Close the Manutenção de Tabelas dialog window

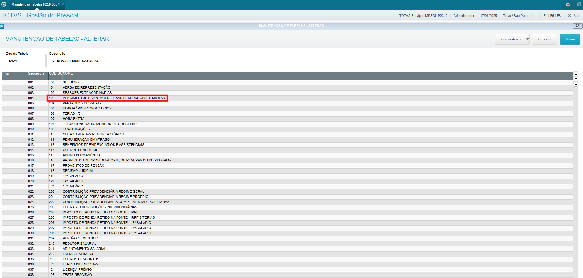[x=577, y=26]
